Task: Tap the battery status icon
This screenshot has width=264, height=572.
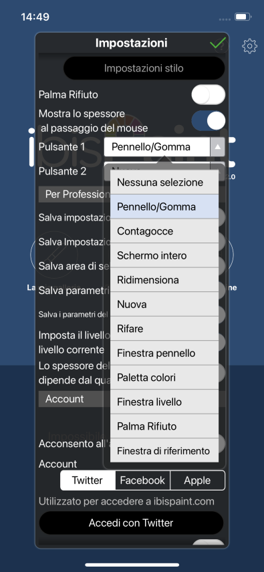Action: coord(243,17)
